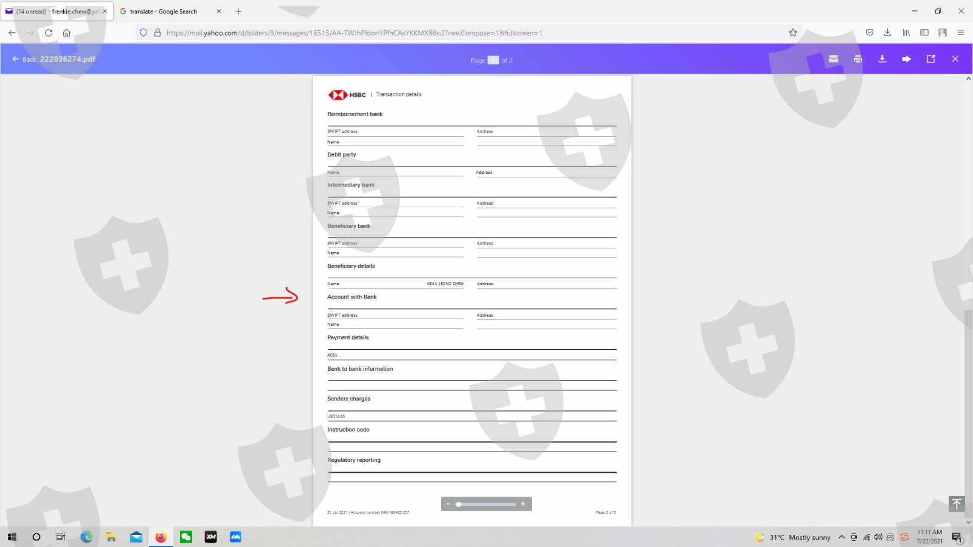Switch keyboard input language indicator
Viewport: 973px width, 547px height.
890,537
